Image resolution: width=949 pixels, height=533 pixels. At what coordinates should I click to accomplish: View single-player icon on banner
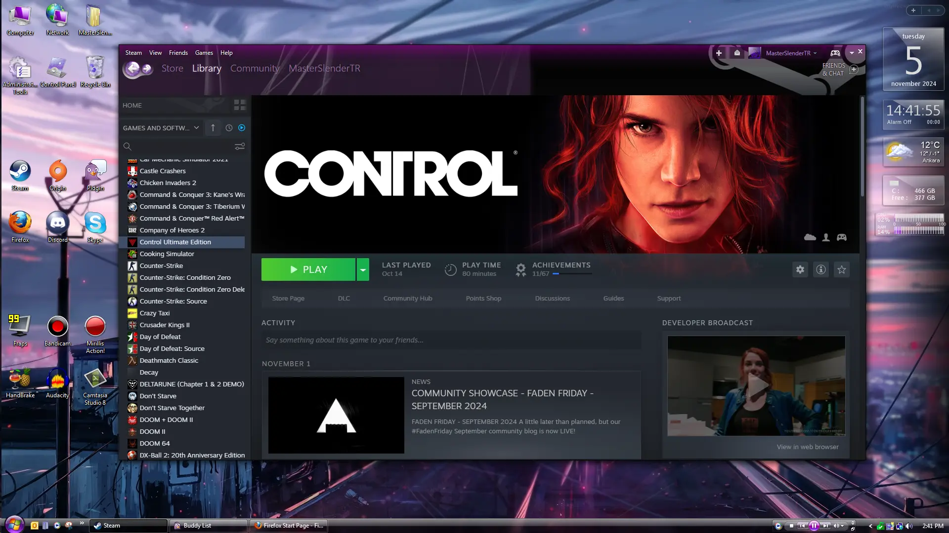click(x=826, y=237)
